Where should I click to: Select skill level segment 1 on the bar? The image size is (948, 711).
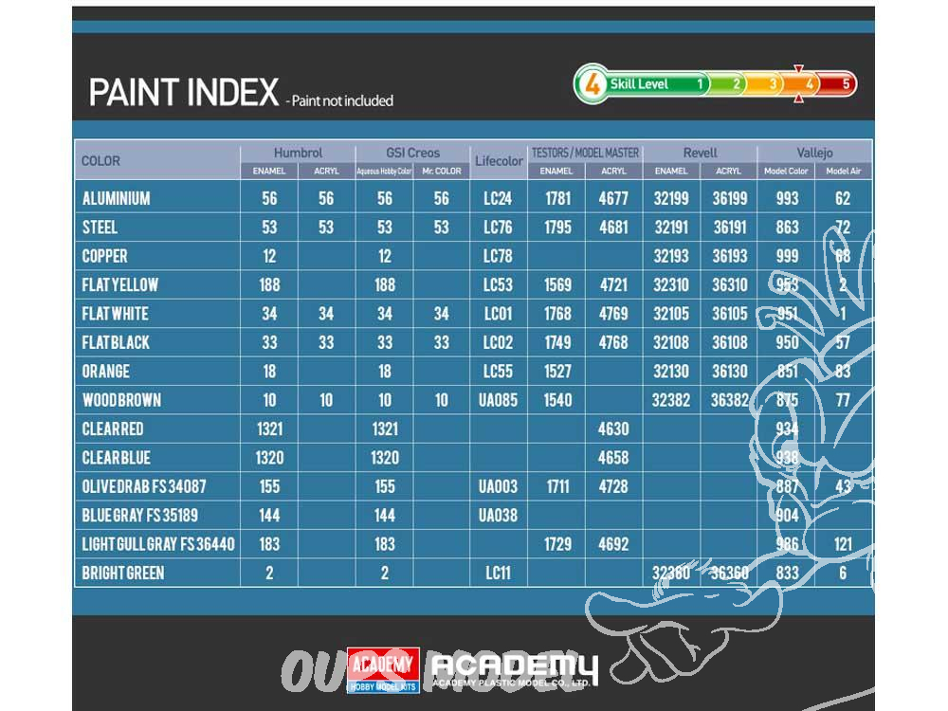click(x=700, y=84)
